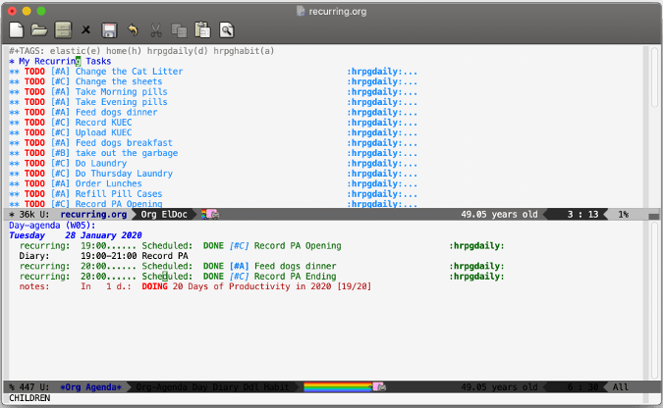Copy using the toolbar copy icon
This screenshot has height=408, width=663.
click(179, 30)
